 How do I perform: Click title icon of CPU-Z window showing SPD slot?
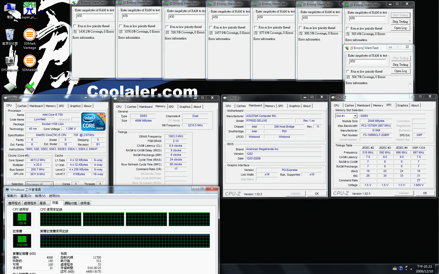(333, 98)
